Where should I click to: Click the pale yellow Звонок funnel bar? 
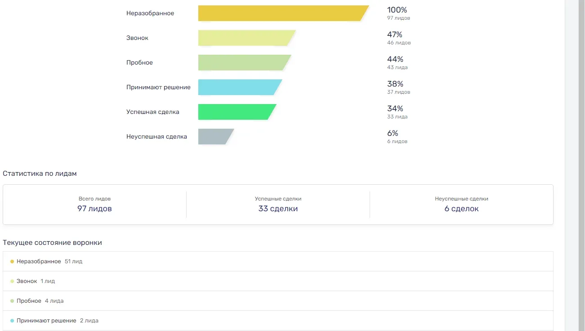pos(247,38)
